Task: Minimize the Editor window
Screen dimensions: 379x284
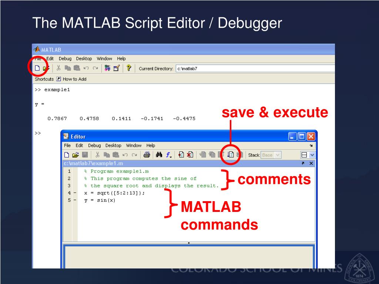Action: pyautogui.click(x=292, y=136)
